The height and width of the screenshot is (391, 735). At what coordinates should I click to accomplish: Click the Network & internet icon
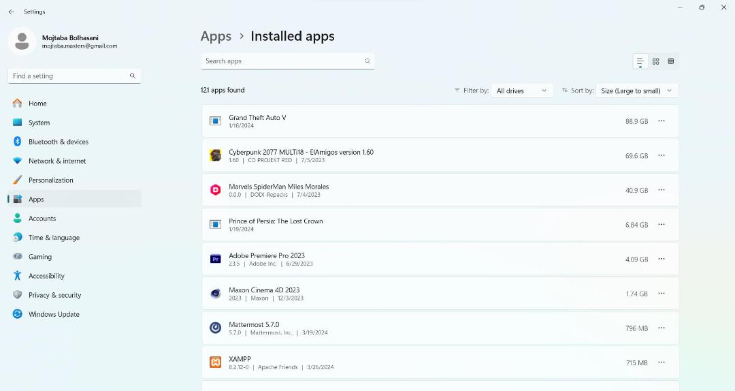(x=17, y=161)
